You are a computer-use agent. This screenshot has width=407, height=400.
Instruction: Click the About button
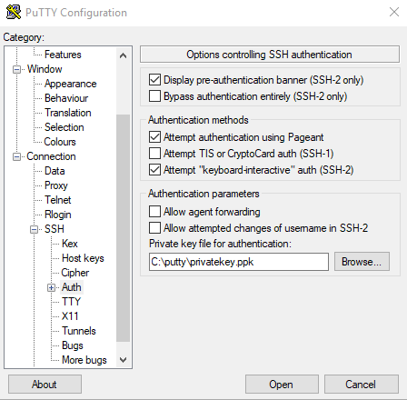pos(45,385)
